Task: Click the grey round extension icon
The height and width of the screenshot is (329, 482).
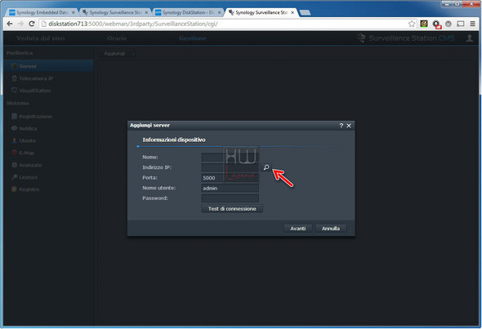Action: [449, 24]
